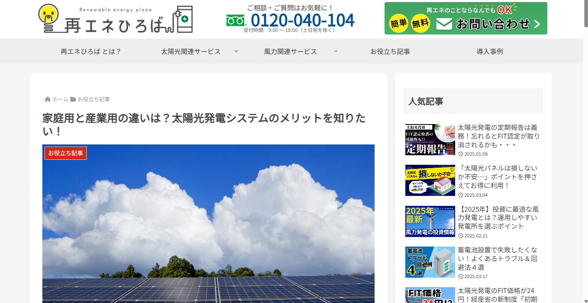Viewport: 588px width, 303px height.
Task: Click the date 2025.01.09
Action: (476, 154)
